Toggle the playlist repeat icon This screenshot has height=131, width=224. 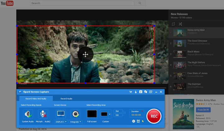coord(173,24)
